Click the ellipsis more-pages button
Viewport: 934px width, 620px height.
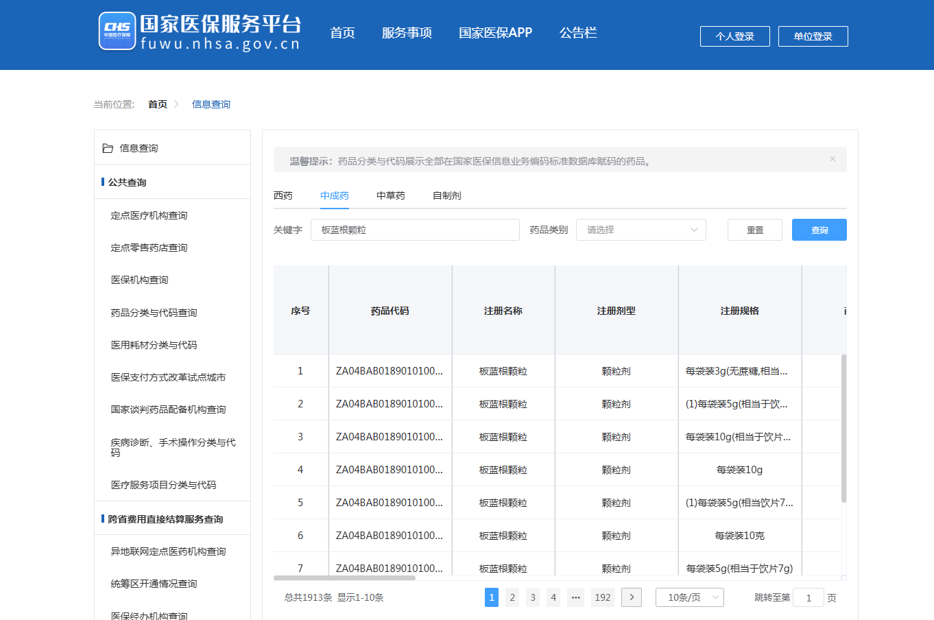[576, 597]
